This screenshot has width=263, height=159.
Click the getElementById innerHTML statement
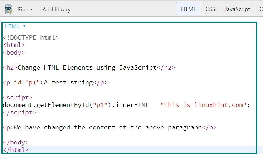[x=126, y=105]
